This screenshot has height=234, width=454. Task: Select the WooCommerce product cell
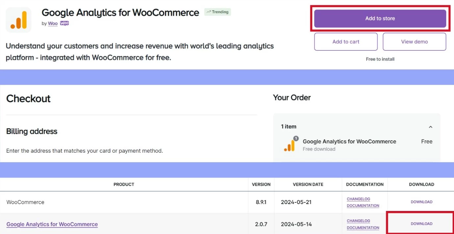tap(124, 202)
